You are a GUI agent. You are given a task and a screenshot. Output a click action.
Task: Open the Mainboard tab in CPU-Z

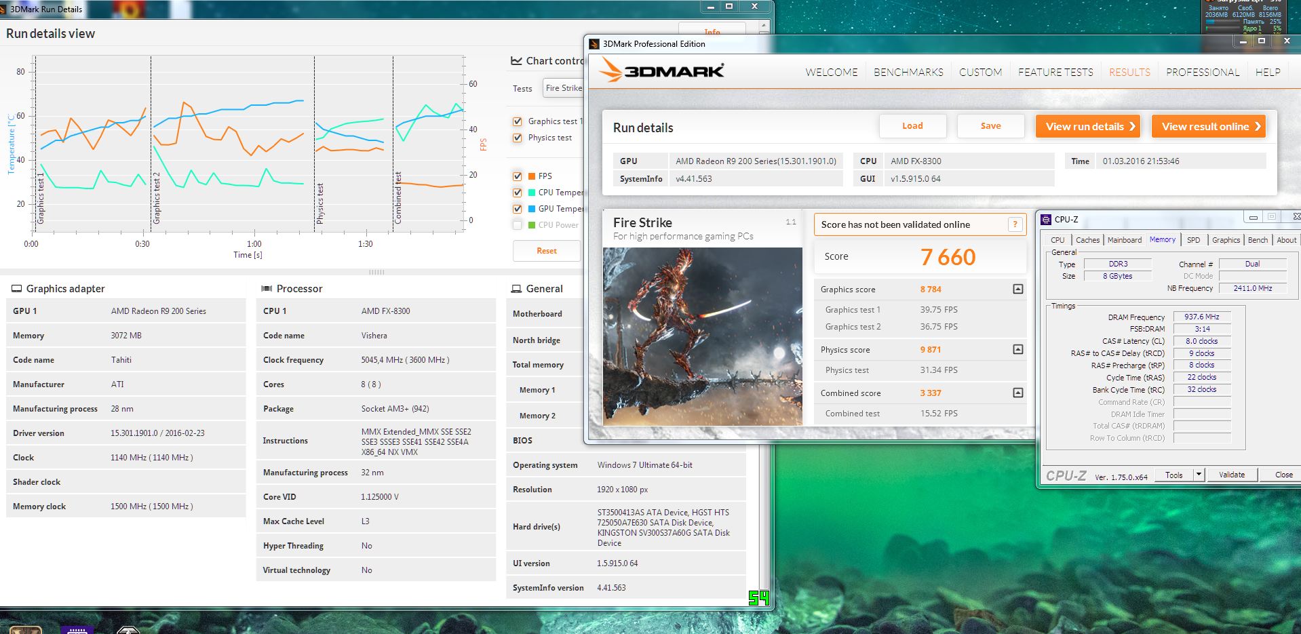[x=1125, y=240]
